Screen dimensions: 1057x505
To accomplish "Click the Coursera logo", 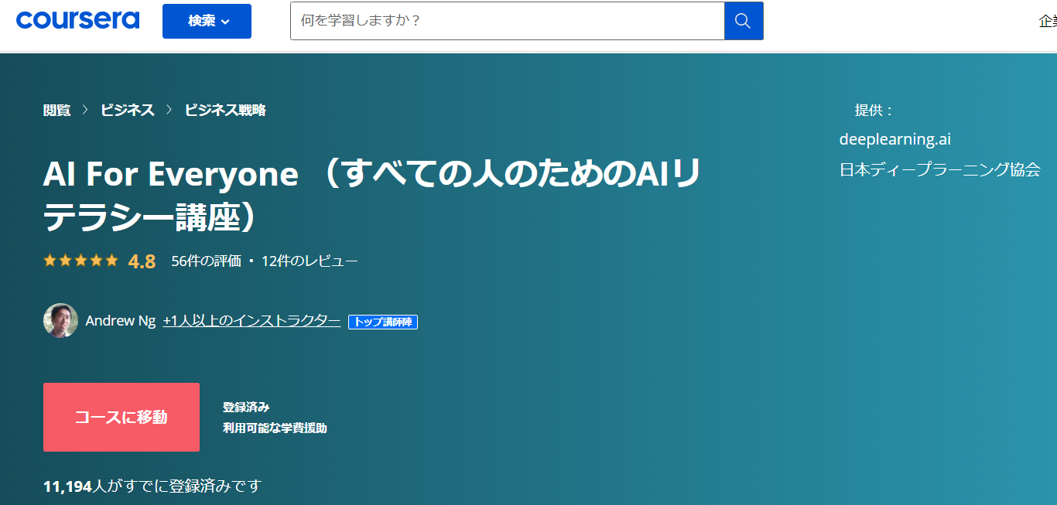I will point(77,20).
